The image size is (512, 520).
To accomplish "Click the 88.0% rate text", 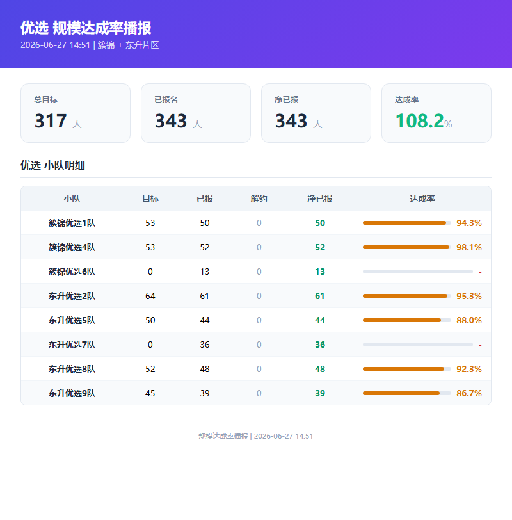I will point(469,320).
